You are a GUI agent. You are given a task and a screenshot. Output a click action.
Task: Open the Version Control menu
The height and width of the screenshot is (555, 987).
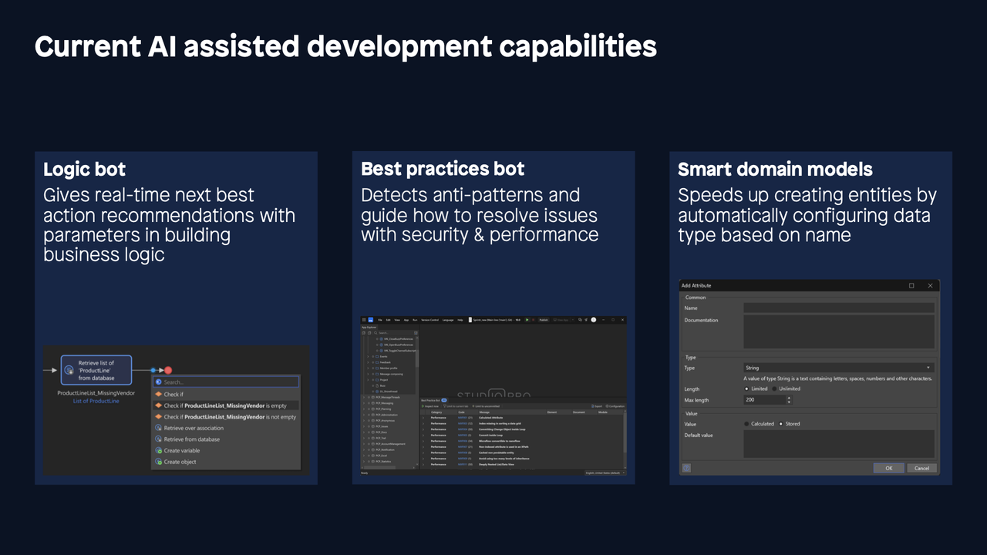[x=429, y=320]
